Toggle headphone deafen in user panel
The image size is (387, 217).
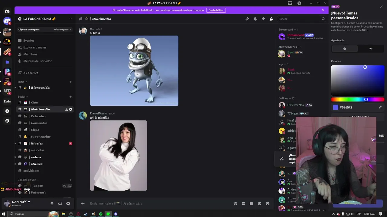(x=60, y=203)
